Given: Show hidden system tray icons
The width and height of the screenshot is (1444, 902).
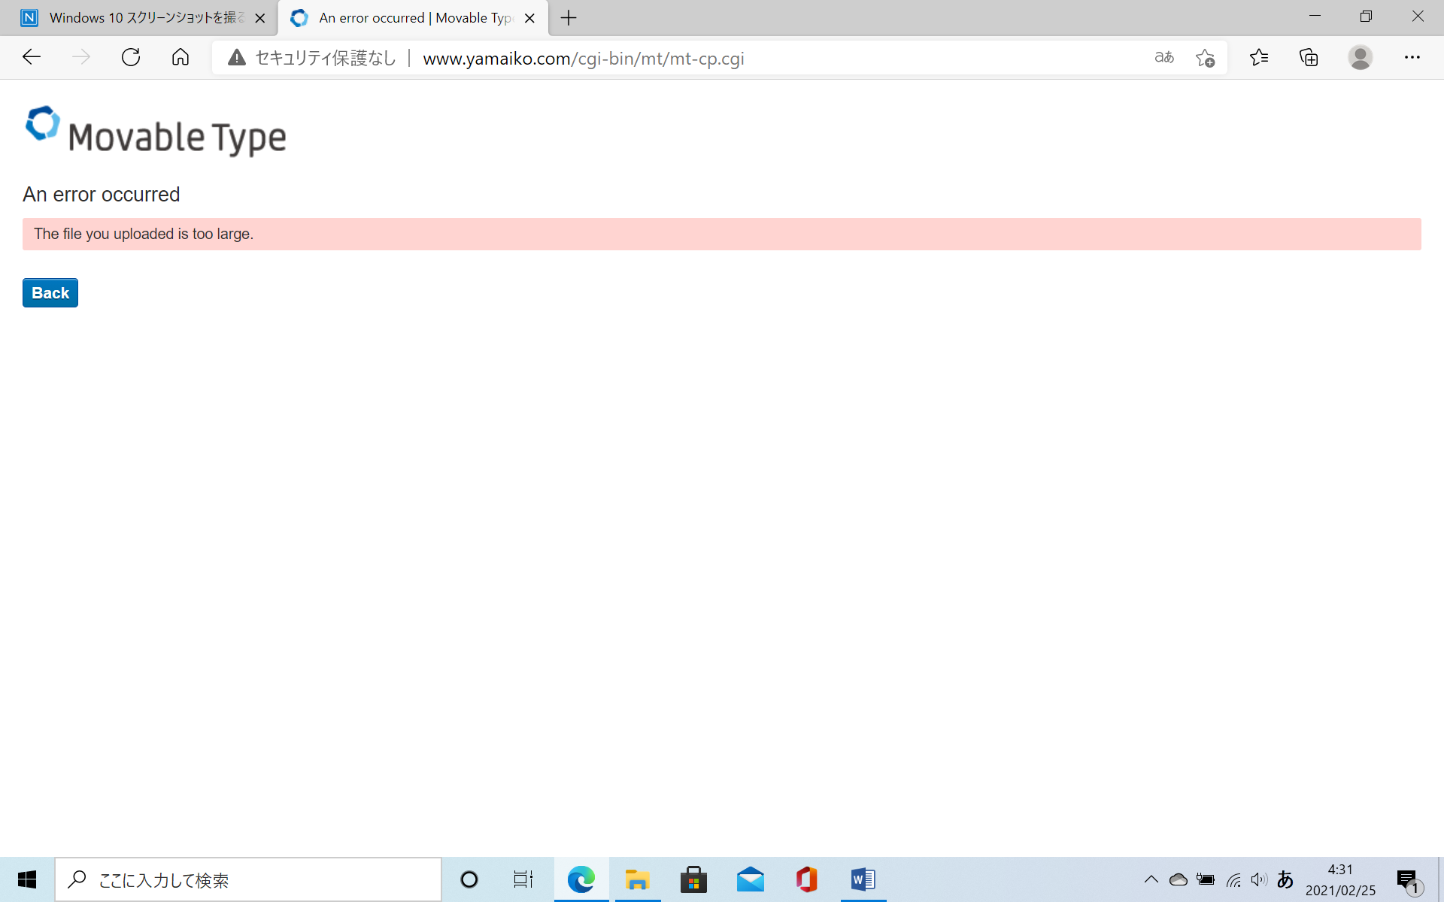Looking at the screenshot, I should tap(1151, 879).
